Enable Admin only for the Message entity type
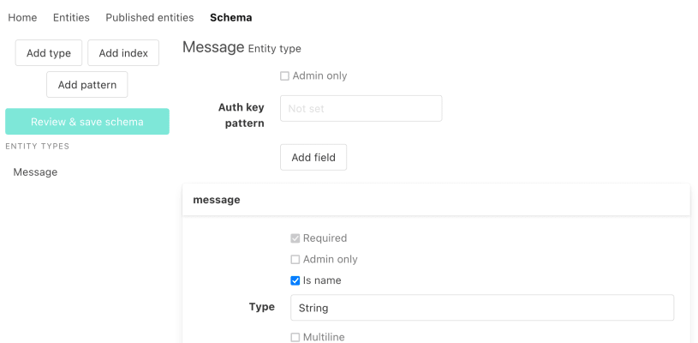The height and width of the screenshot is (343, 698). pos(285,76)
